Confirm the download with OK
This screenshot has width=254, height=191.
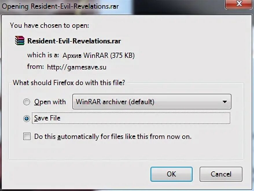click(x=172, y=174)
